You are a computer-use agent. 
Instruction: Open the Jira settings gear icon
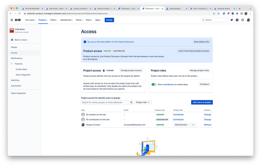(242, 20)
